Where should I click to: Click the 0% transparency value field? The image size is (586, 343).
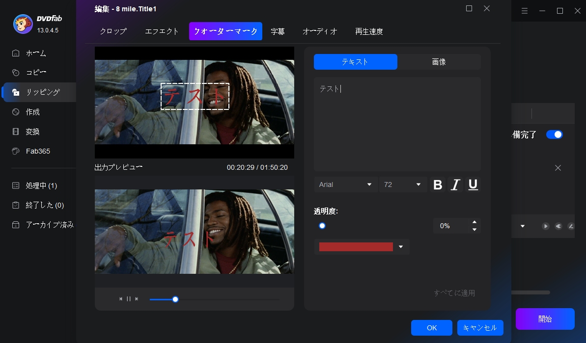tap(450, 226)
